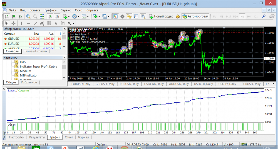Click the blue search magnifier icon

(x=264, y=16)
